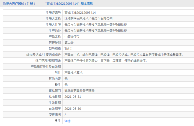Screen dimensions: 194x126
Task: Click the 有效期至 label
Action: 55,109
